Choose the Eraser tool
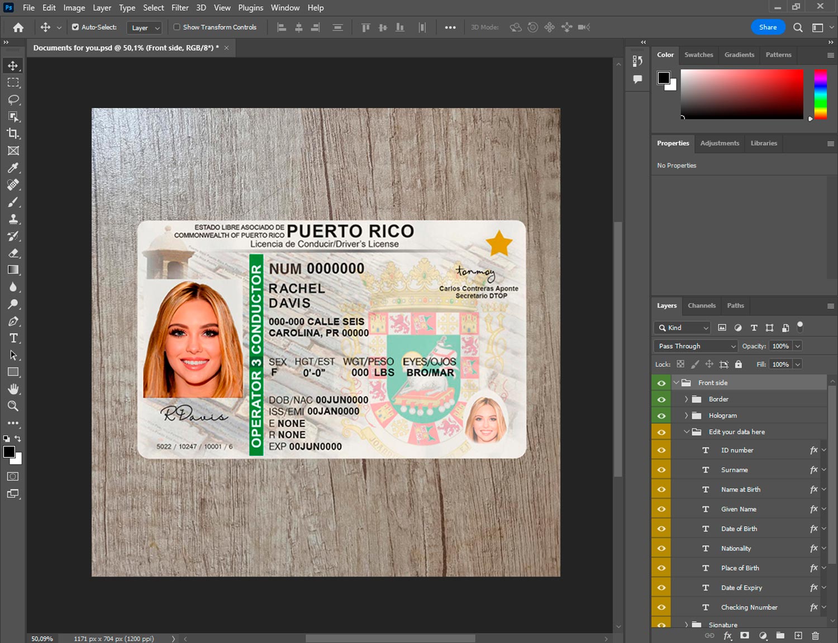This screenshot has height=643, width=838. click(x=13, y=253)
